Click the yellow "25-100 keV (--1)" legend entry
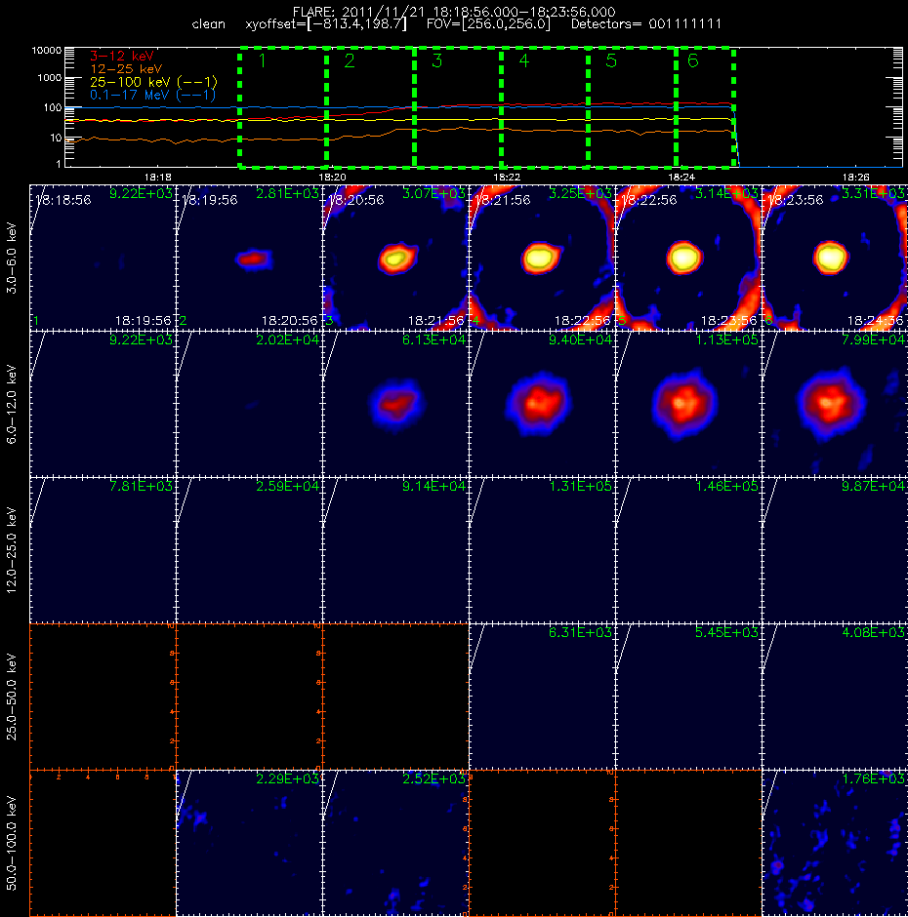Viewport: 908px width, 917px height. 153,82
